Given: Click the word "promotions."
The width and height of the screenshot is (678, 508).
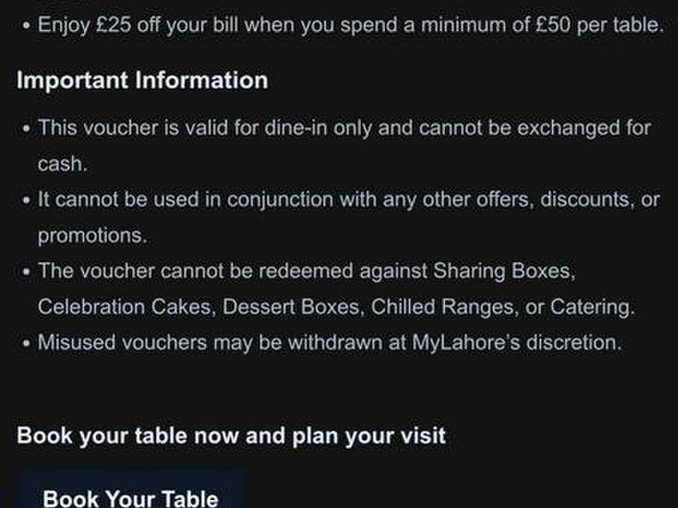Looking at the screenshot, I should [x=92, y=236].
